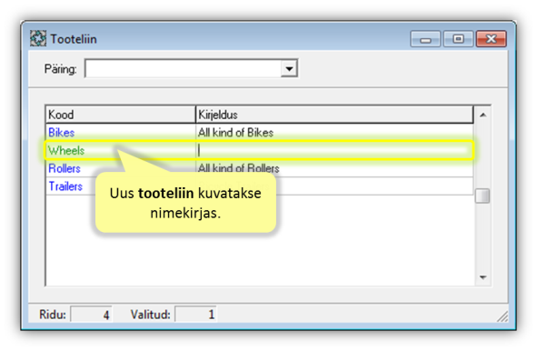Open the Päring dropdown arrow
Image resolution: width=537 pixels, height=351 pixels.
pyautogui.click(x=289, y=68)
